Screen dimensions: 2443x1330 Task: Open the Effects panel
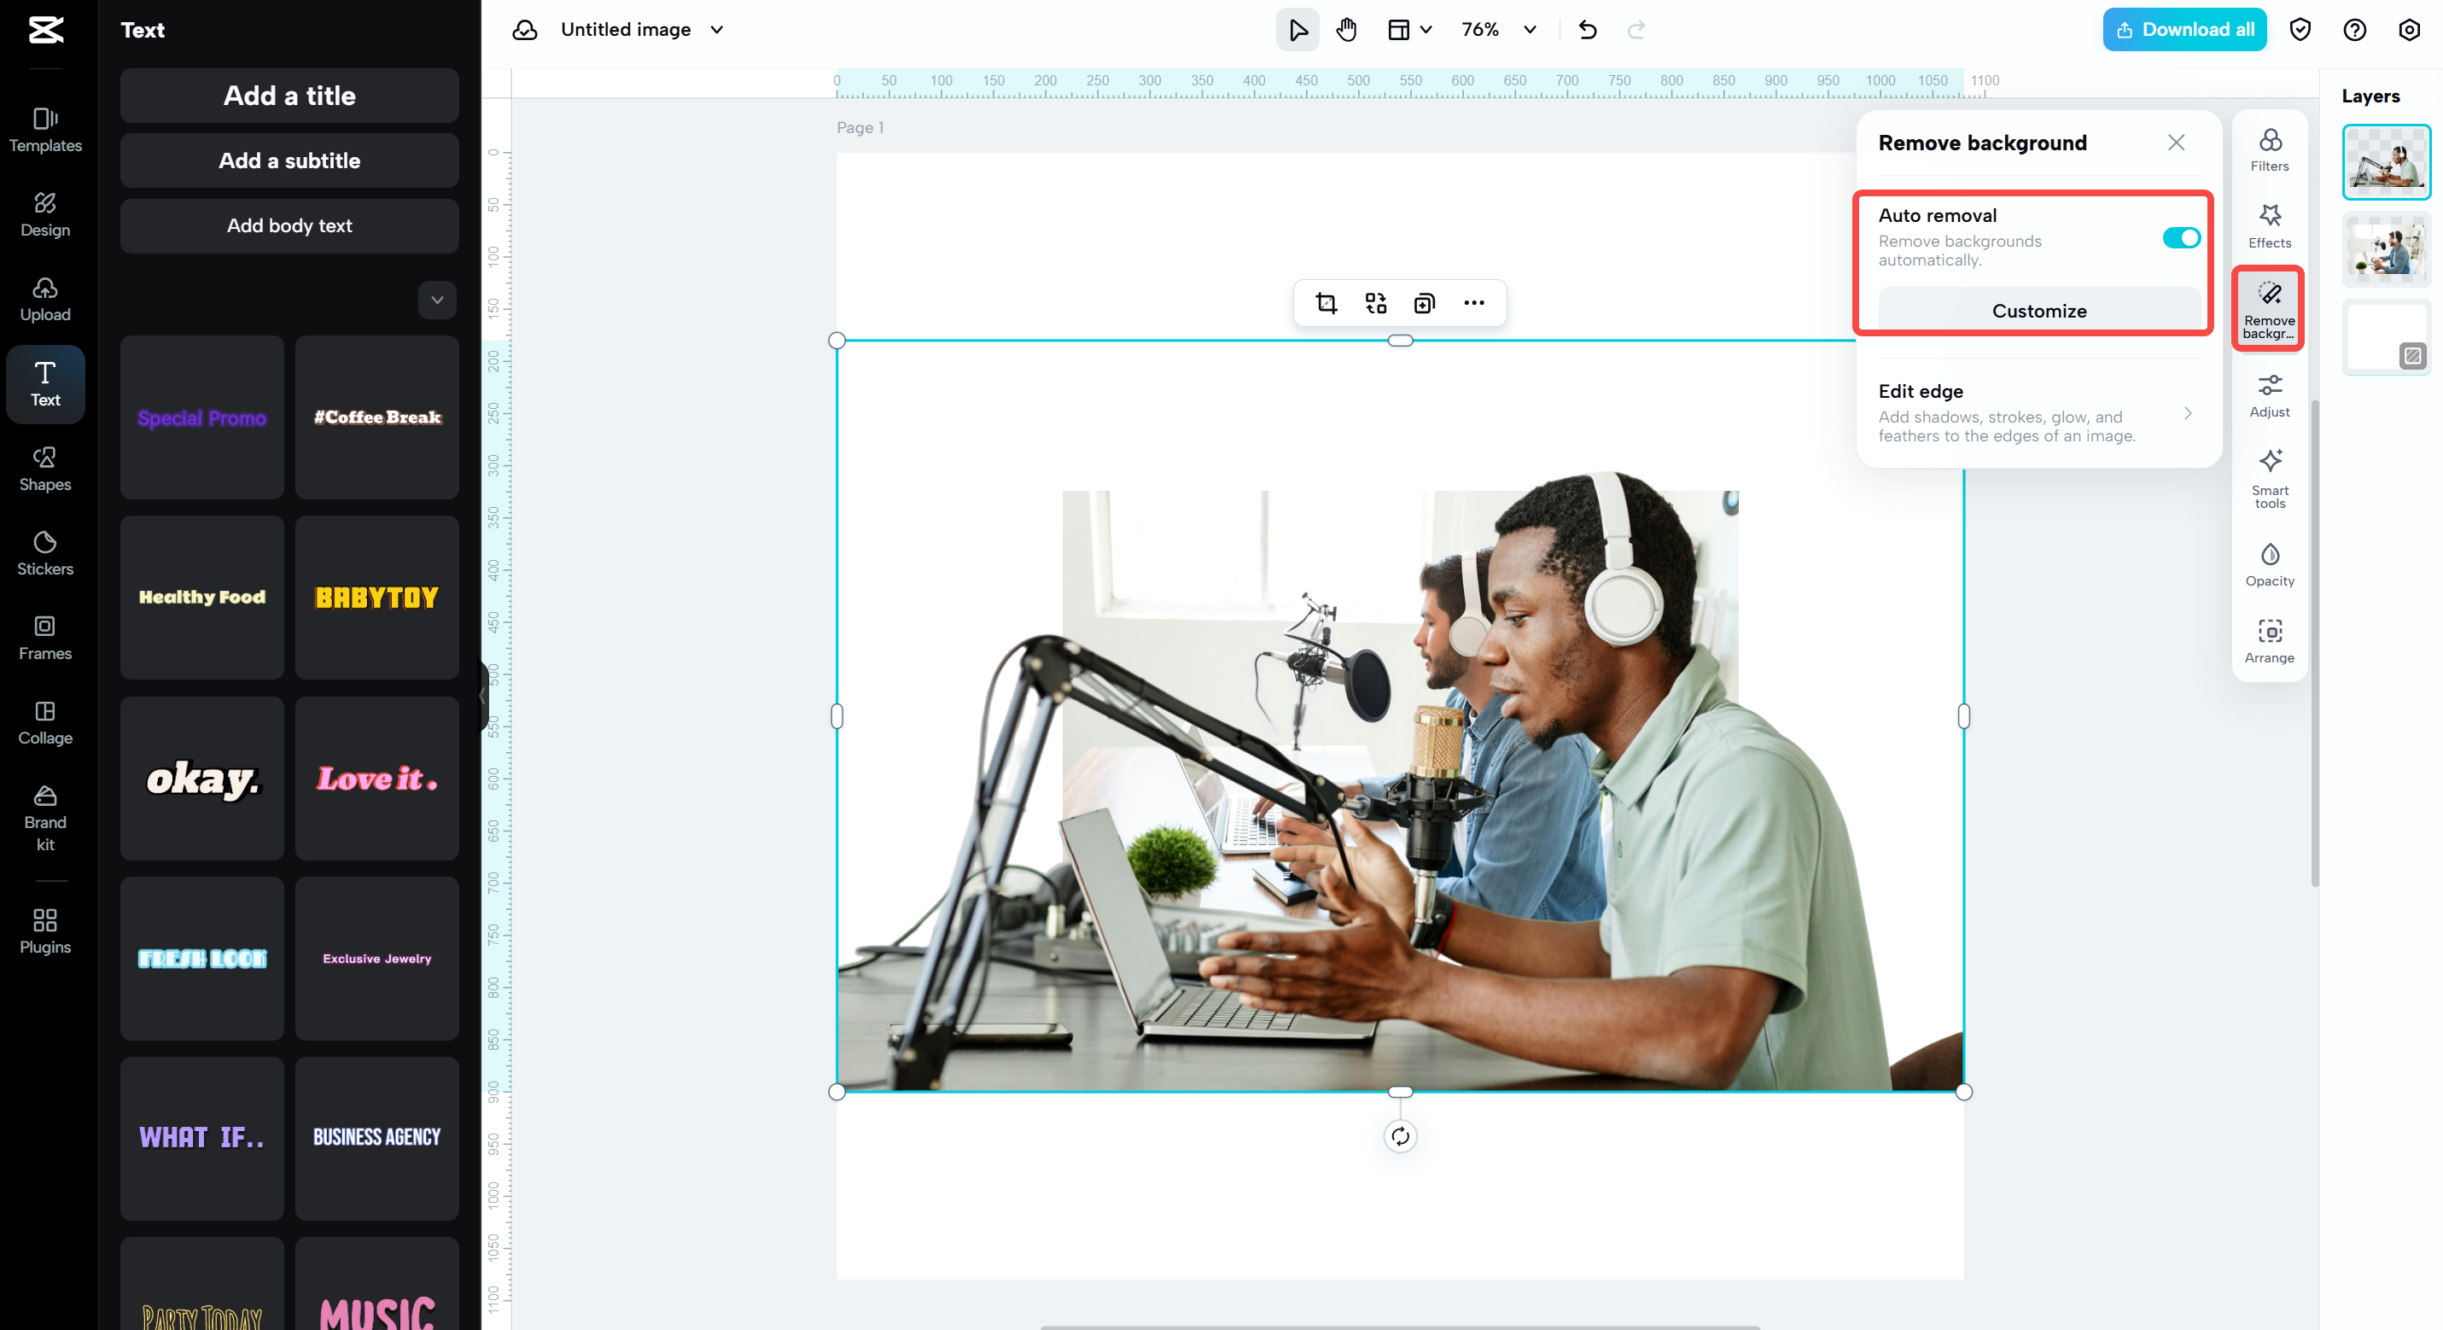click(2269, 225)
